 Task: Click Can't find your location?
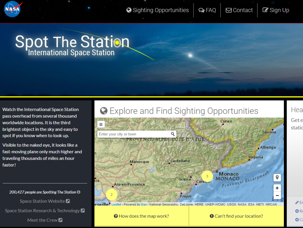tap(236, 216)
